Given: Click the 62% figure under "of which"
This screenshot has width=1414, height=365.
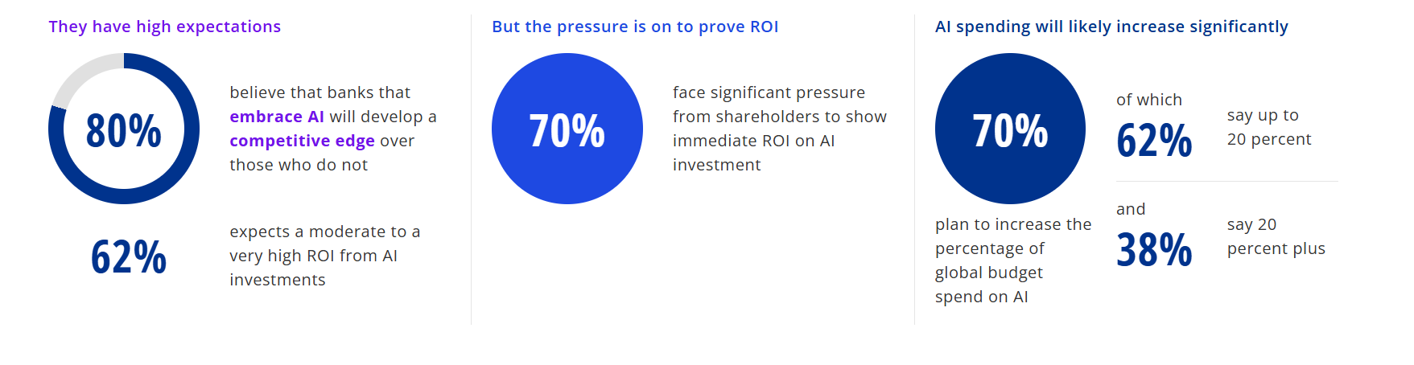Looking at the screenshot, I should click(x=1154, y=141).
